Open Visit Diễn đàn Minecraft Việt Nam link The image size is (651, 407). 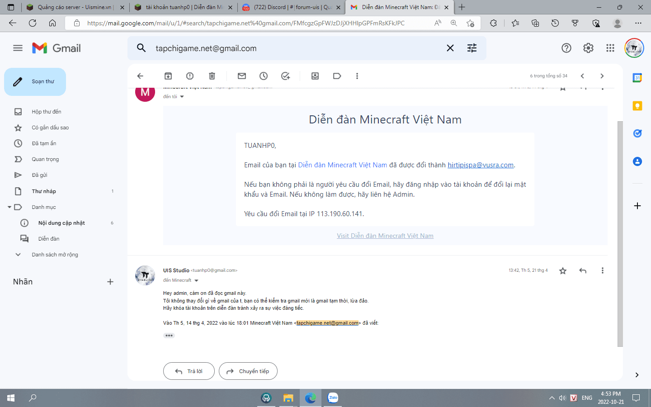click(x=385, y=236)
